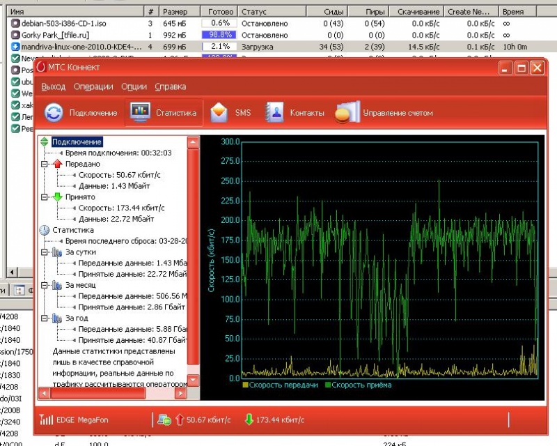557x446 pixels.
Task: Collapse the За месяц tree node
Action: pyautogui.click(x=45, y=286)
